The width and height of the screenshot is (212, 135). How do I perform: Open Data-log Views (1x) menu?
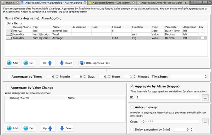click(95, 63)
